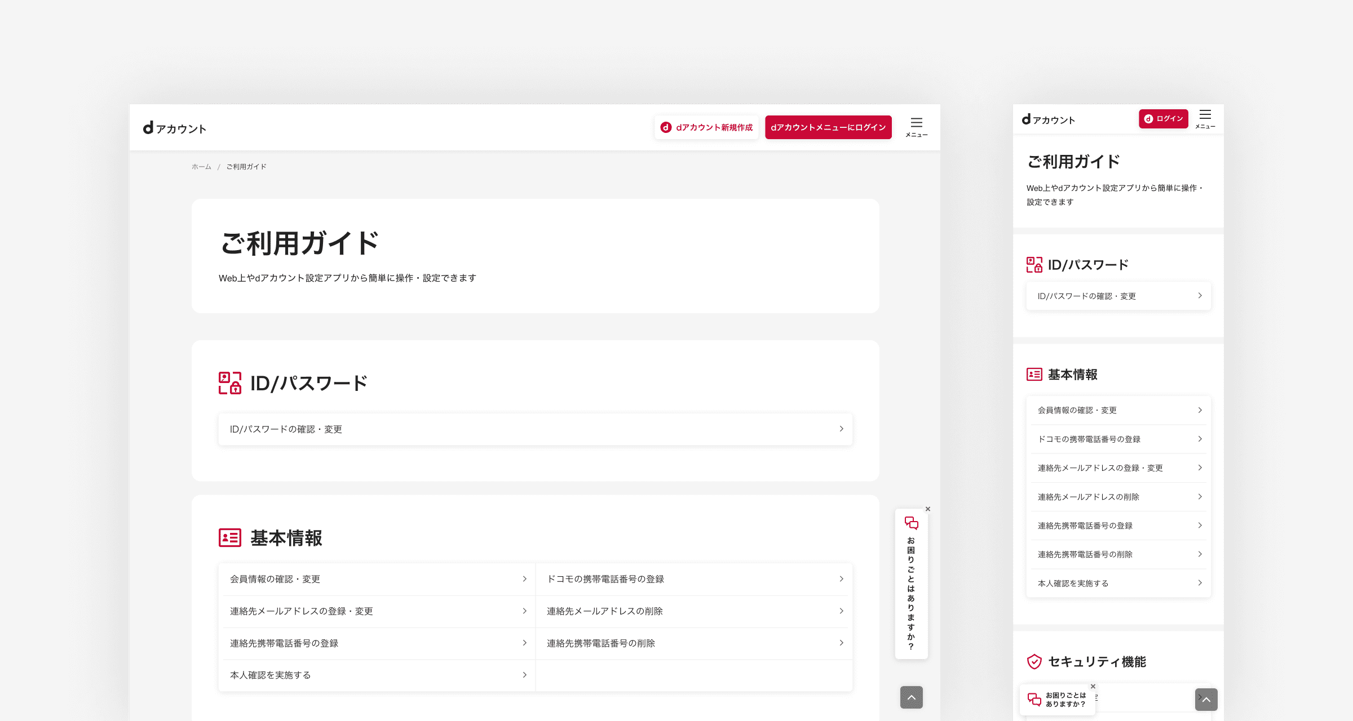Viewport: 1353px width, 721px height.
Task: Open ID/パスワードの確認・変更 in desktop view
Action: click(536, 429)
